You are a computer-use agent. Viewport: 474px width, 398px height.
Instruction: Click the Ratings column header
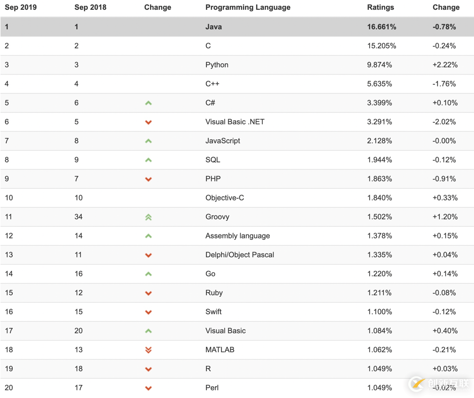[380, 7]
